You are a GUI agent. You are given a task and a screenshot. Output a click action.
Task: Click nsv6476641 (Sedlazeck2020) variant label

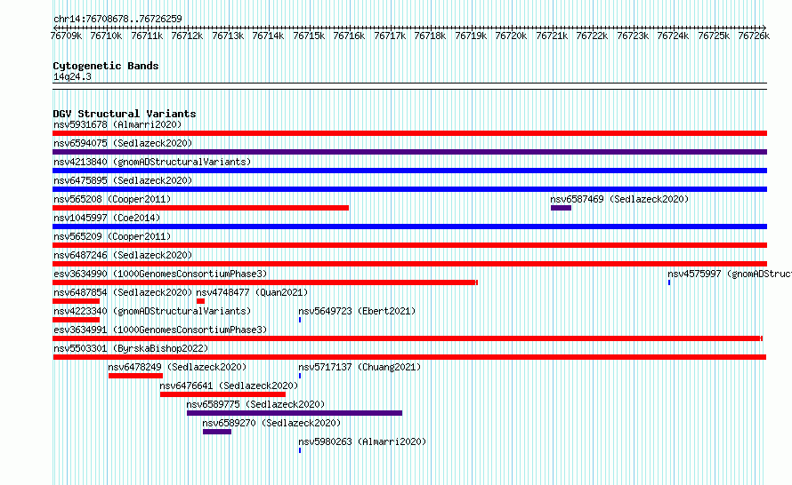pos(229,386)
